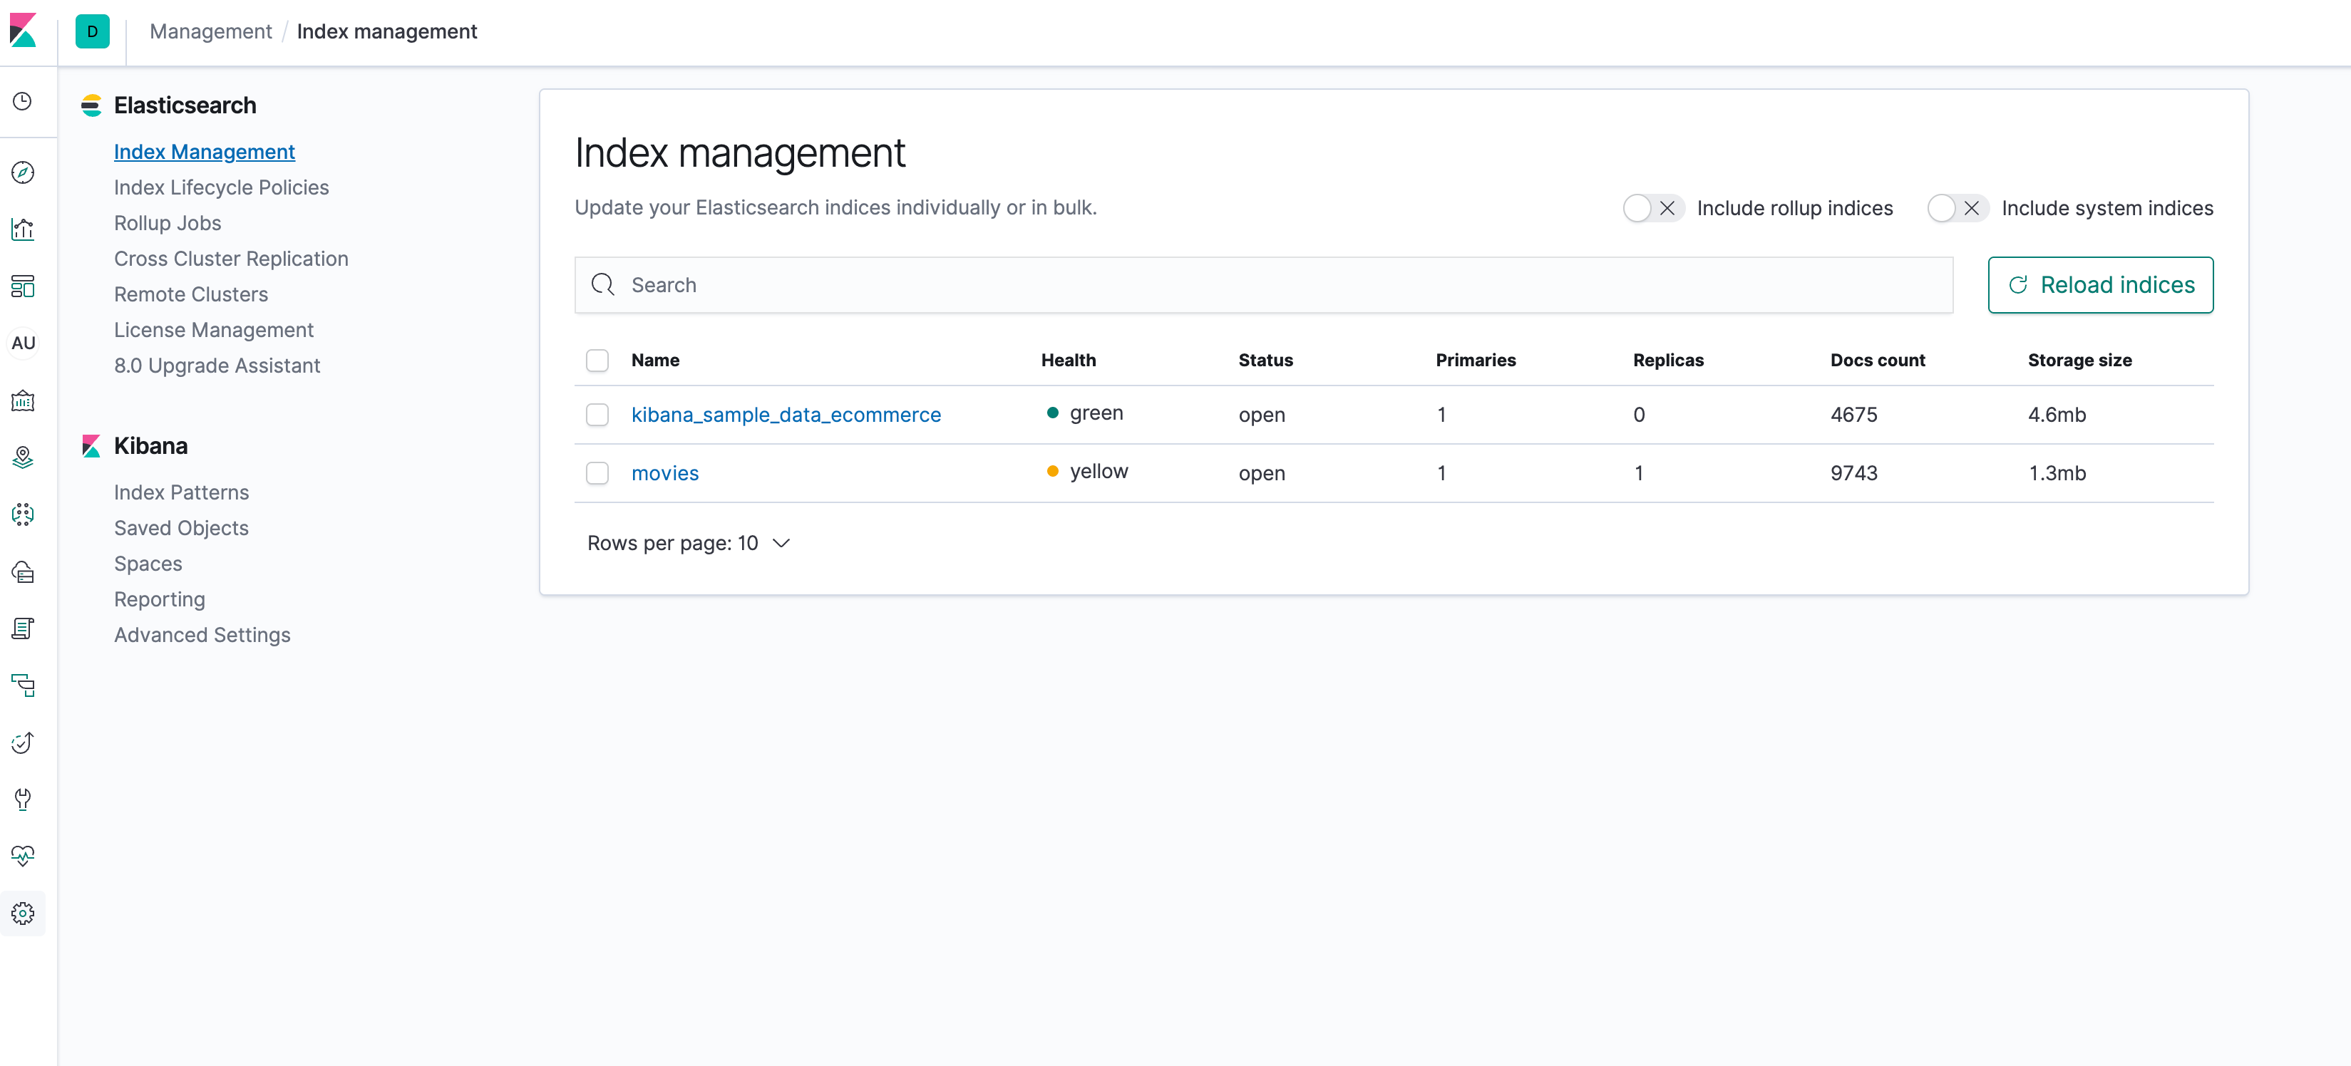Viewport: 2351px width, 1066px height.
Task: Open Logs icon in sidebar
Action: point(23,628)
